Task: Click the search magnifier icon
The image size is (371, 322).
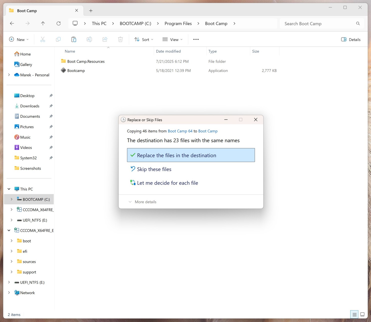Action: (358, 24)
